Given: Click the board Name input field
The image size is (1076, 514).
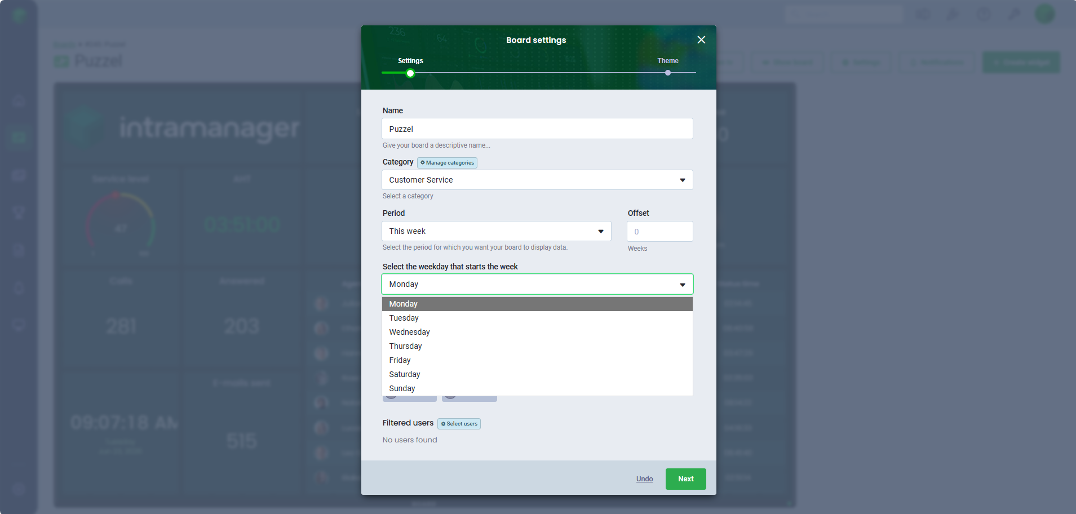Looking at the screenshot, I should (537, 128).
